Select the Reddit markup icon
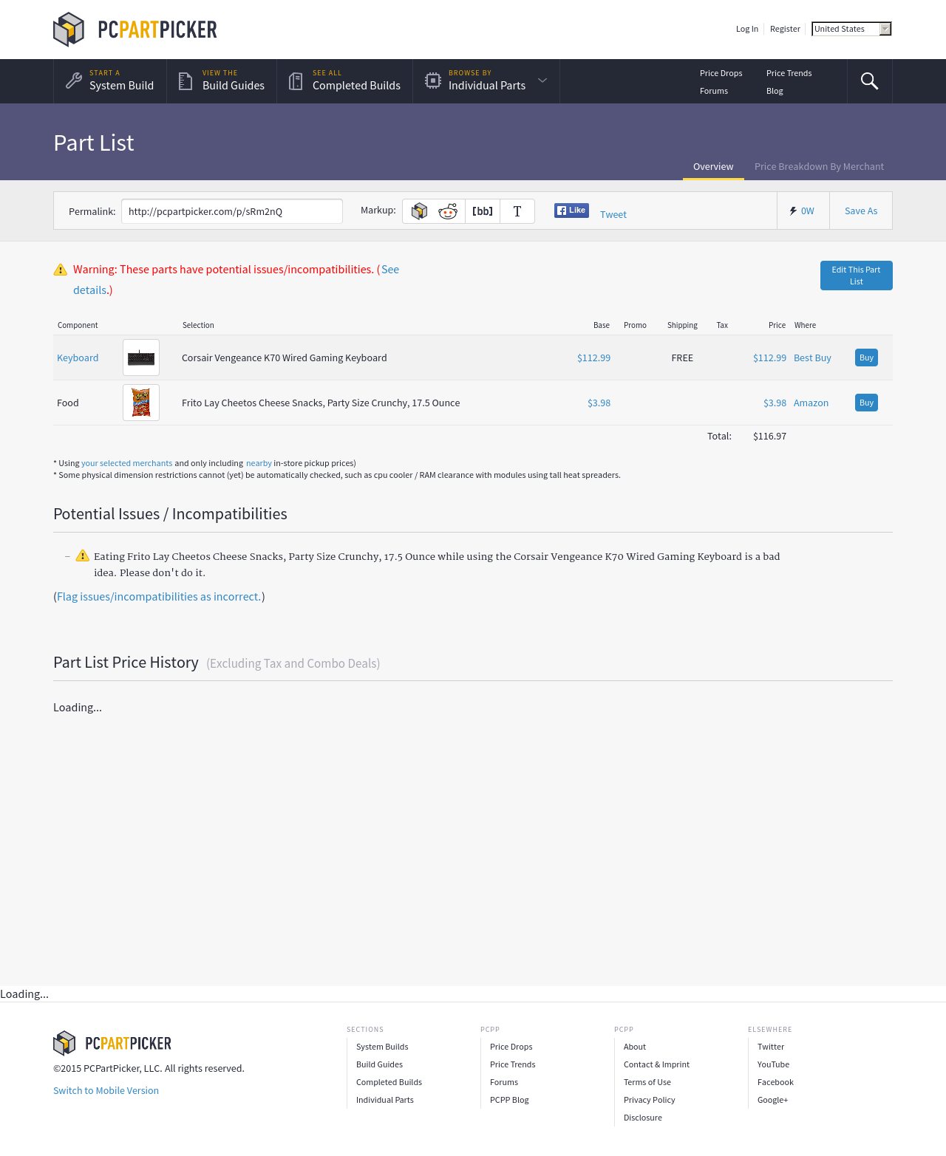The width and height of the screenshot is (946, 1156). (x=448, y=211)
